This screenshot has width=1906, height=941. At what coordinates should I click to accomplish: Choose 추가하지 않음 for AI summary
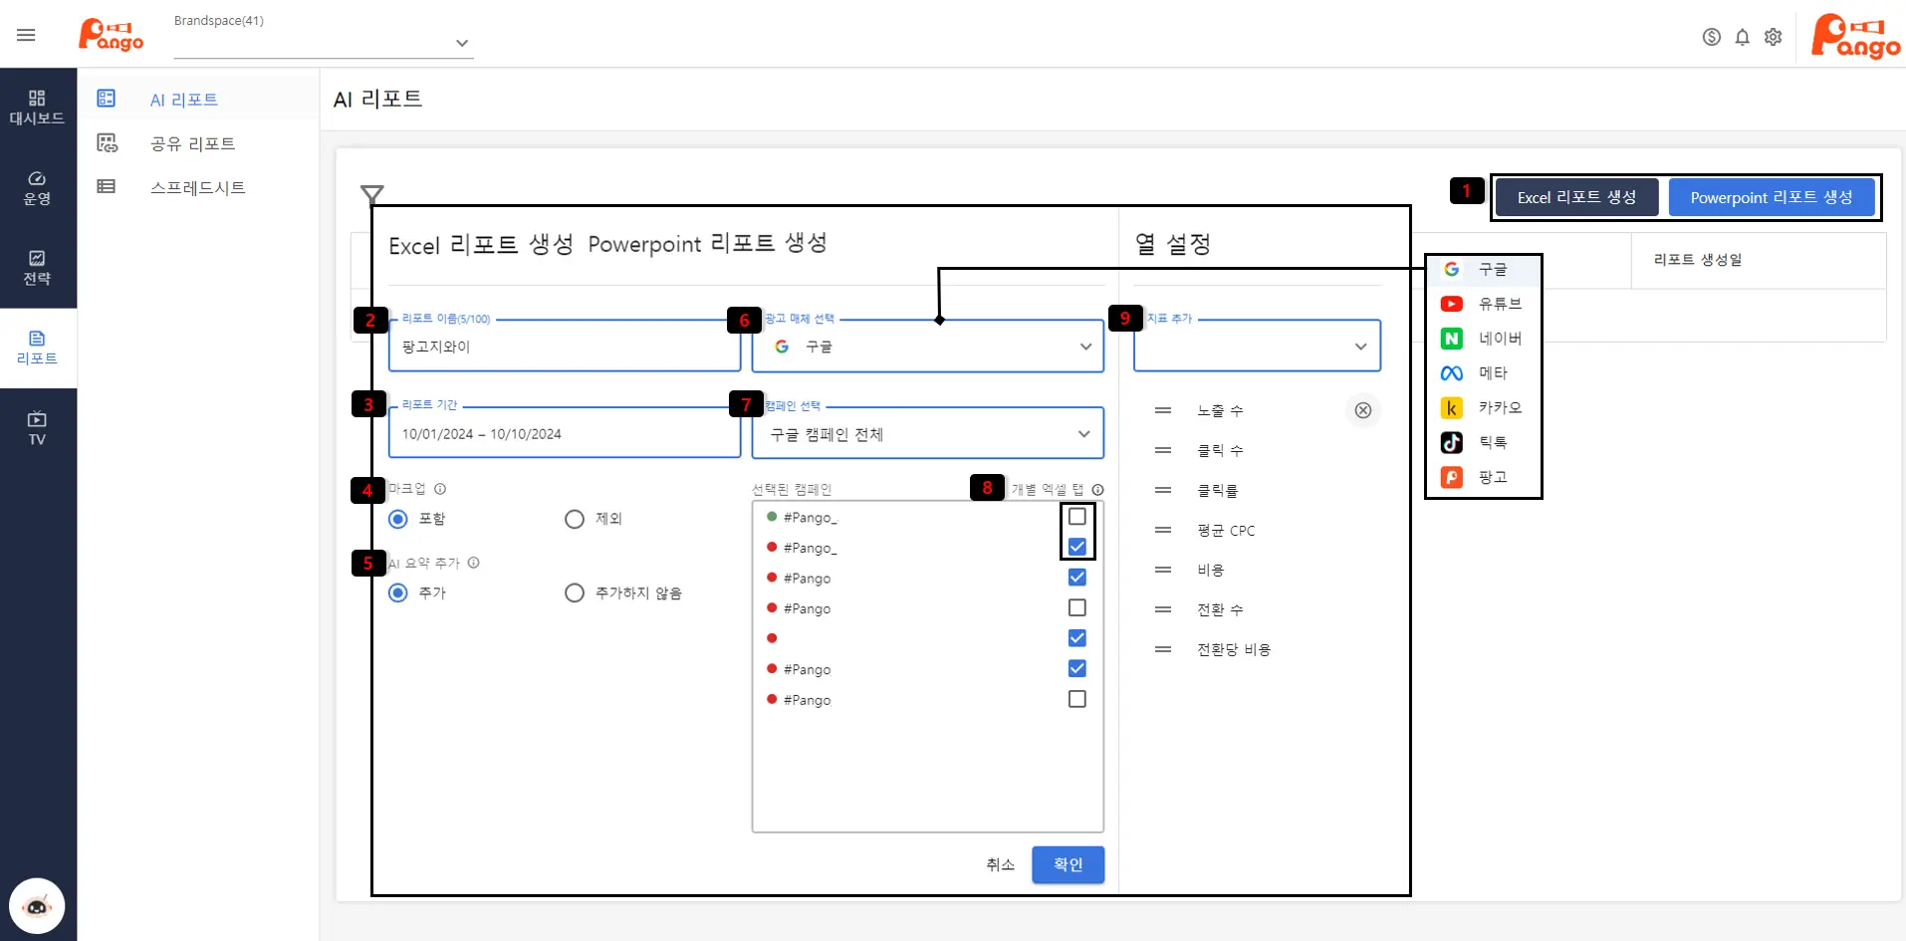575,593
